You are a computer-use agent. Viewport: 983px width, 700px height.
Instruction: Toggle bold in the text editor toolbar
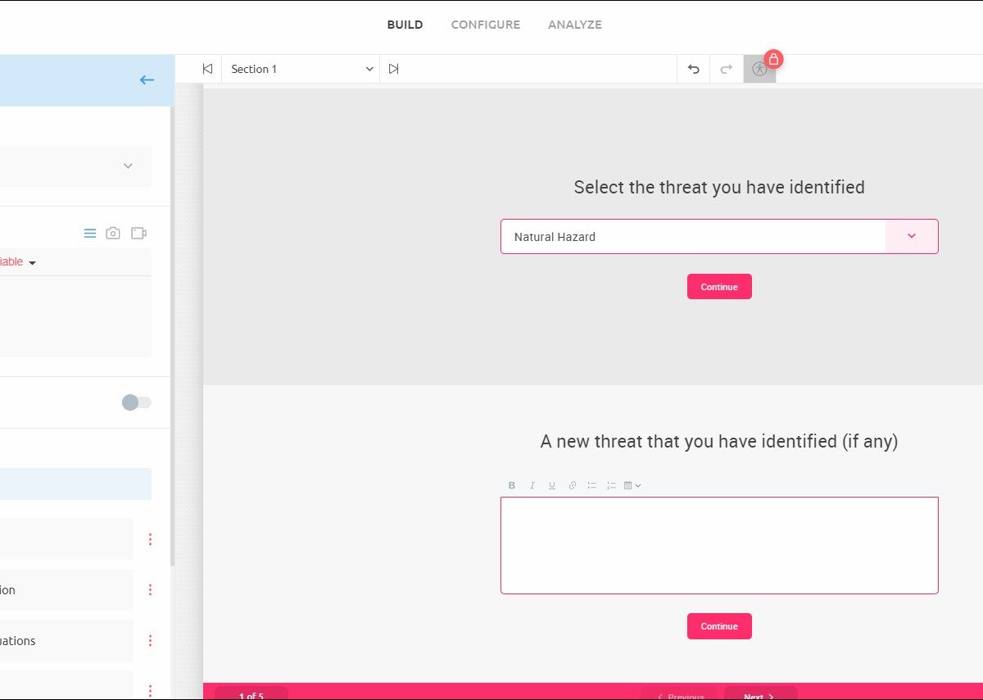512,485
